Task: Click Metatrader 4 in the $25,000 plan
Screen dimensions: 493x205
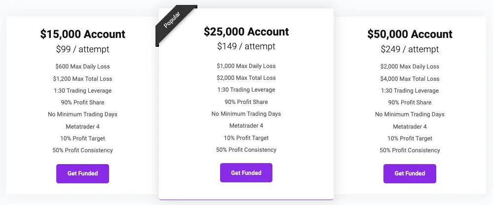Action: coord(246,126)
